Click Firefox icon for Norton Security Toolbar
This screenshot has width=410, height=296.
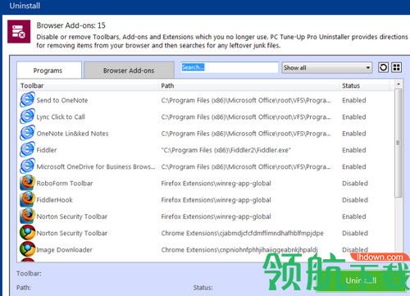pos(27,216)
